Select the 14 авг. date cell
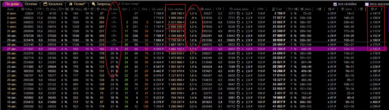Image resolution: width=389 pixels, height=110 pixels. click(x=12, y=107)
